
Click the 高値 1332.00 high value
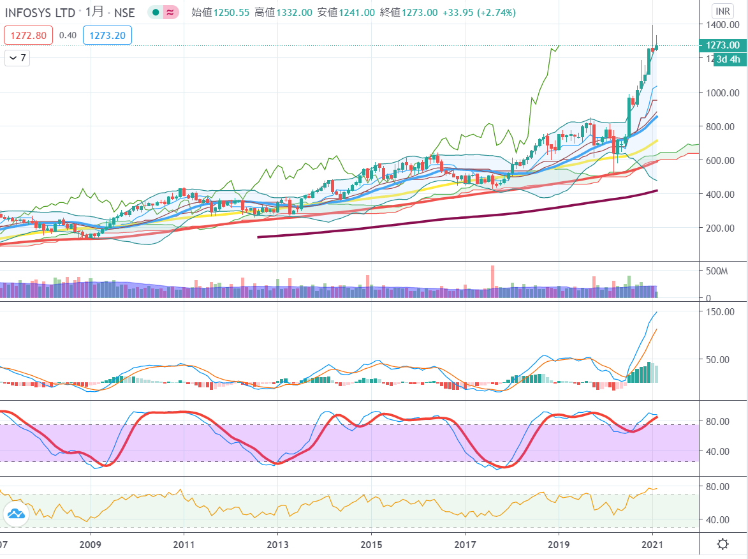click(283, 12)
